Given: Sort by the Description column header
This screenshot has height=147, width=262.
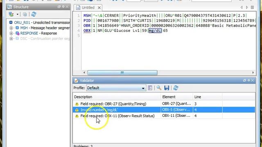Looking at the screenshot, I should (117, 97).
